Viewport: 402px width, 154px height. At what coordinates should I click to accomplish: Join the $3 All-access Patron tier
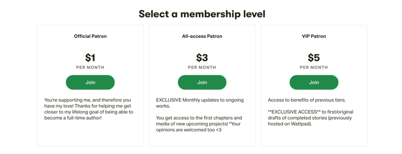click(202, 82)
